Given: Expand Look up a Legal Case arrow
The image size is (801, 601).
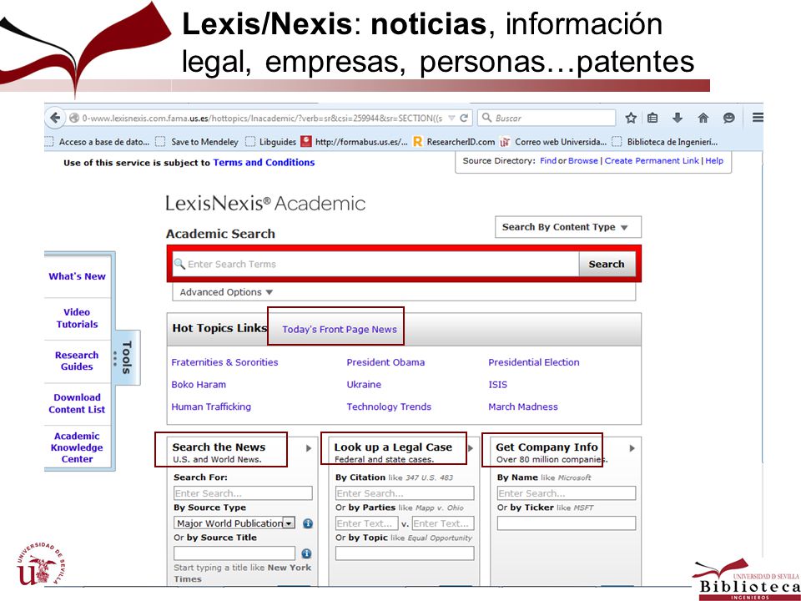Looking at the screenshot, I should 471,448.
